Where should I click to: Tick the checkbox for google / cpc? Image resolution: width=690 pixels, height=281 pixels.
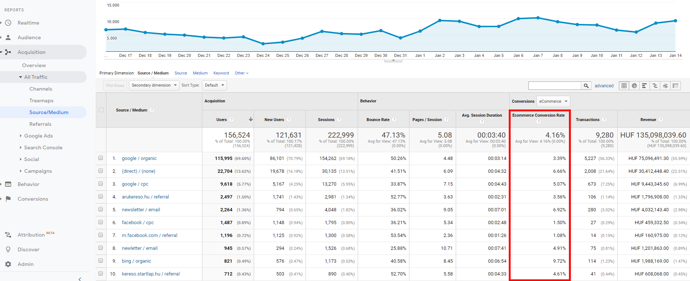pyautogui.click(x=101, y=184)
